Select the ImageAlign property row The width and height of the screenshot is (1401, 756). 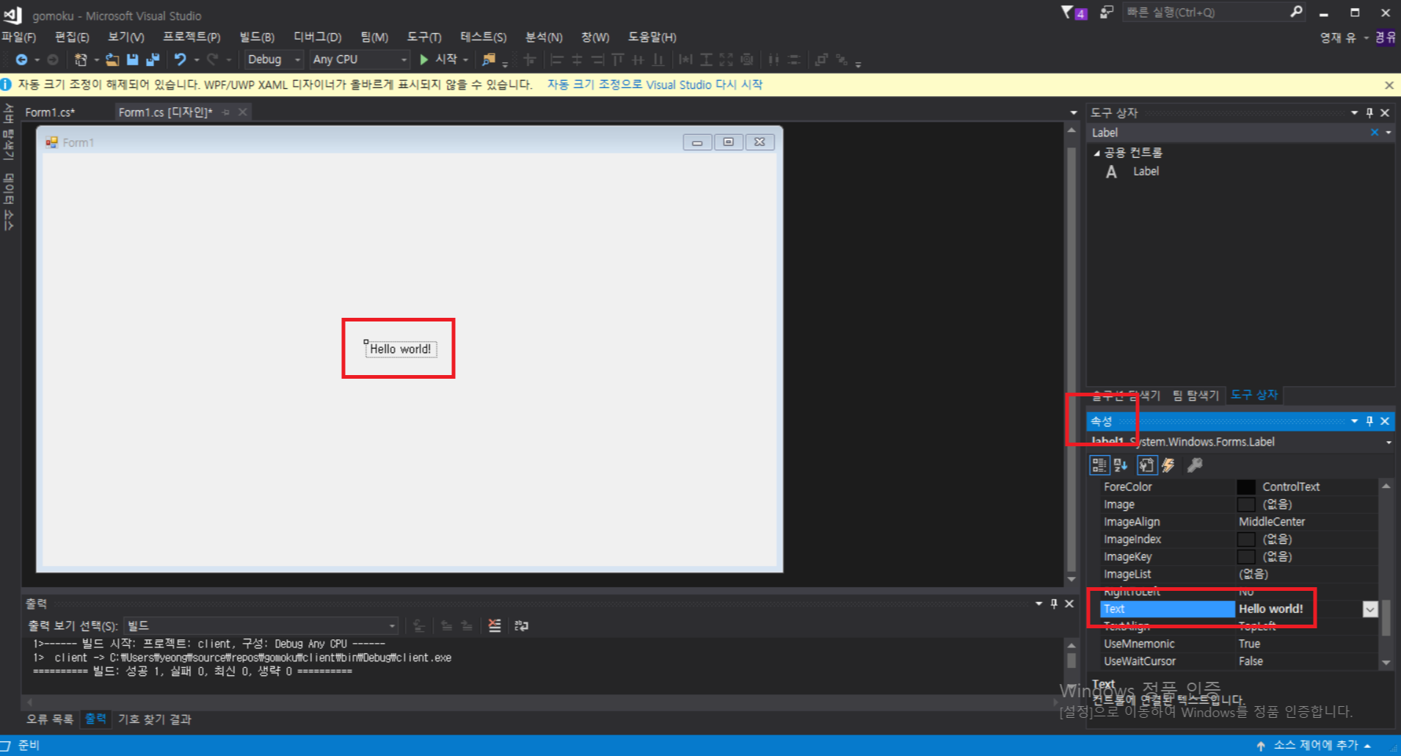point(1239,522)
